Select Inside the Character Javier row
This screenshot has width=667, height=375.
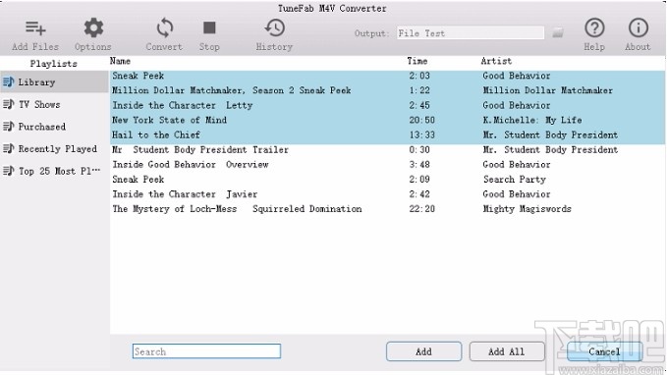387,194
